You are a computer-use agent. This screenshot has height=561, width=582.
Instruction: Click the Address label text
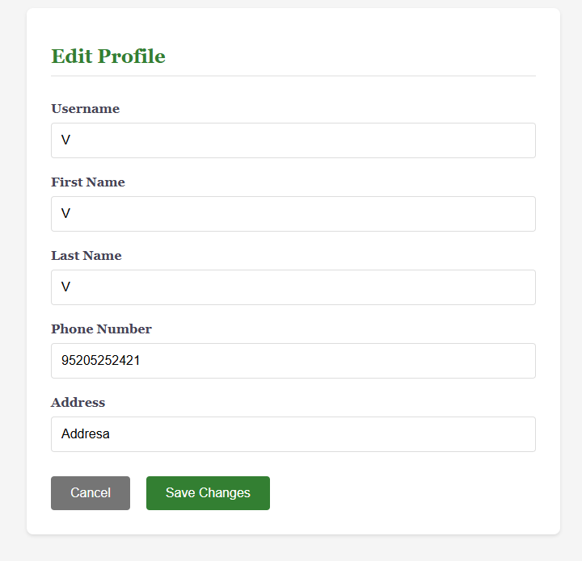(x=78, y=403)
